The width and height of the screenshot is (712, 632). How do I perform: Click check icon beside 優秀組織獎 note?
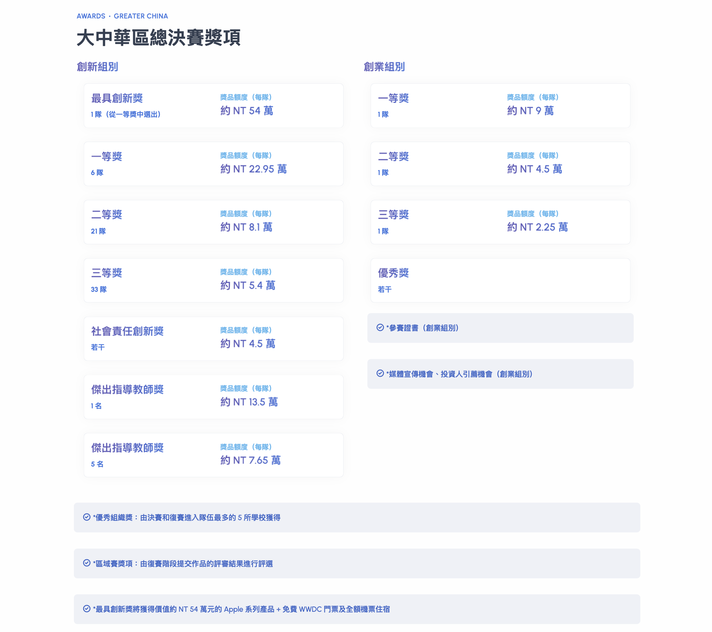click(x=86, y=517)
